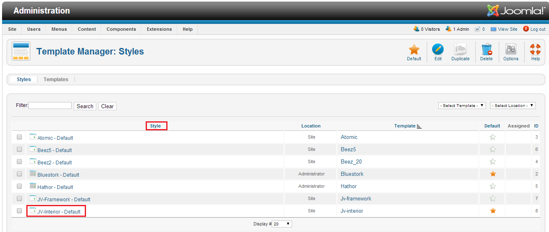The height and width of the screenshot is (232, 549).
Task: Sort by the Template column header
Action: click(405, 126)
